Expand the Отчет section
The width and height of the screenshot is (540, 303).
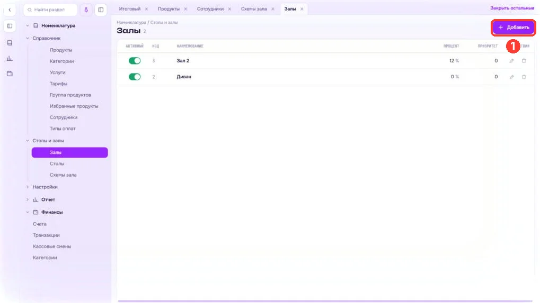28,199
